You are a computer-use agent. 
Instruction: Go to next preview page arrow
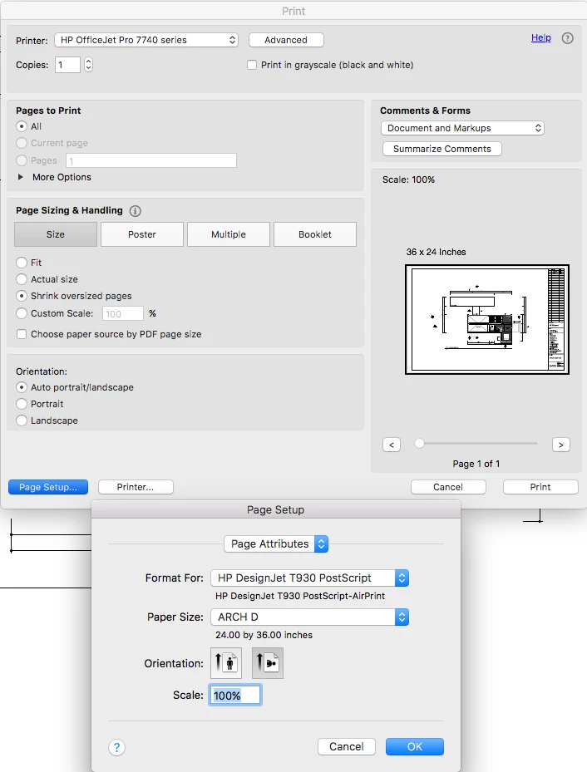coord(561,445)
